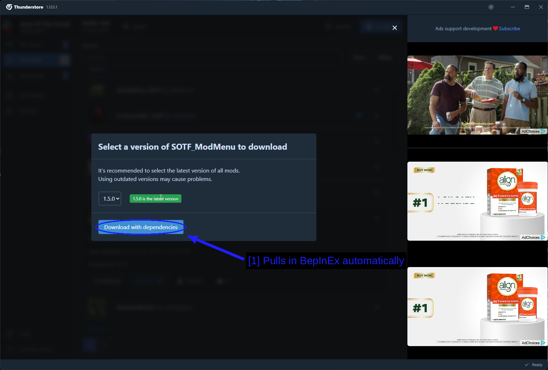548x370 pixels.
Task: Click BUY NOW on the bottom Align ad
Action: pos(424,275)
